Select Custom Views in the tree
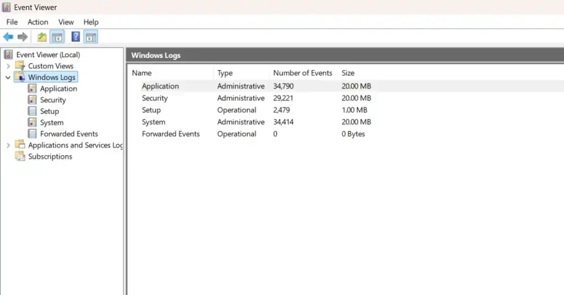Screen dimensions: 564x295 point(51,66)
